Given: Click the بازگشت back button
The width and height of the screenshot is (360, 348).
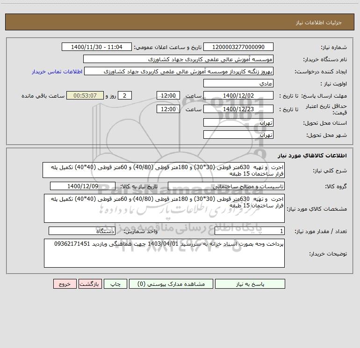Looking at the screenshot, I should [x=90, y=284].
